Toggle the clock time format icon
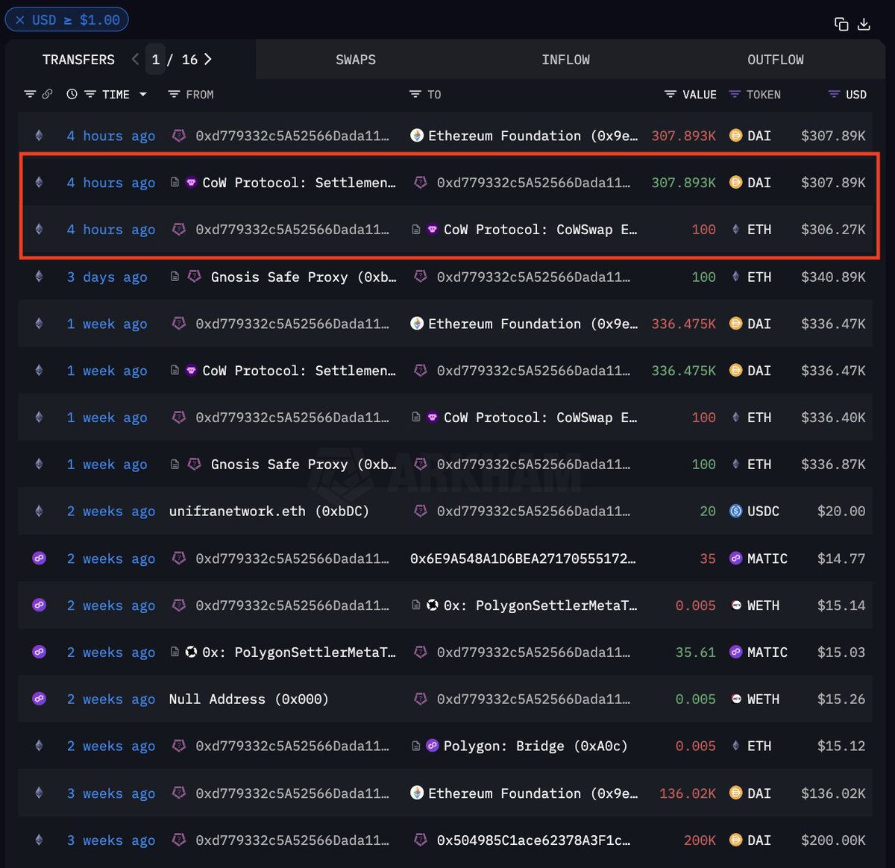The image size is (895, 868). click(x=72, y=94)
